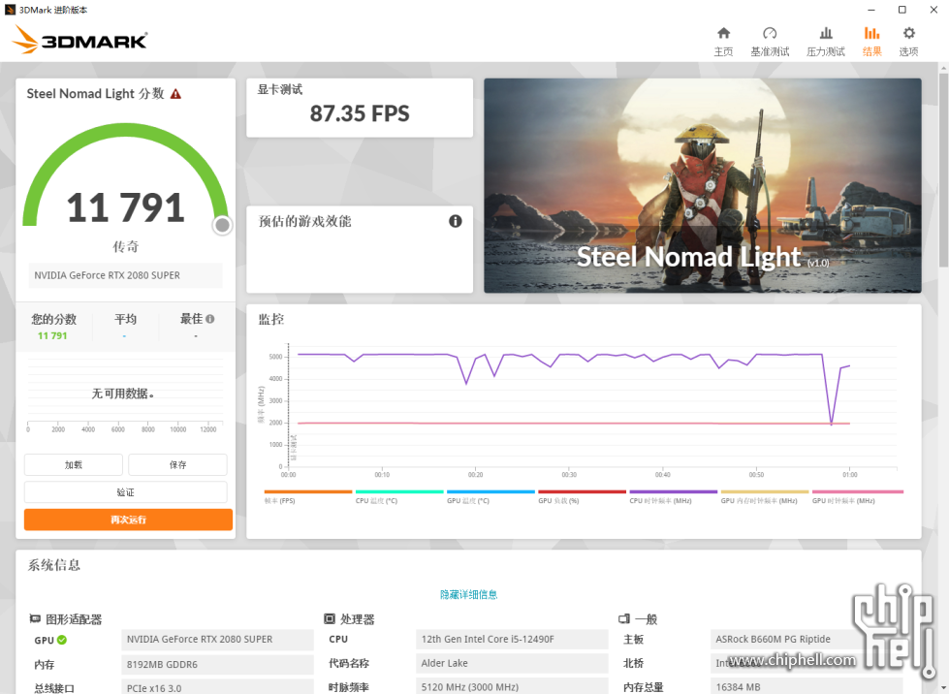Open the 主页 home icon
The height and width of the screenshot is (694, 949).
(723, 33)
